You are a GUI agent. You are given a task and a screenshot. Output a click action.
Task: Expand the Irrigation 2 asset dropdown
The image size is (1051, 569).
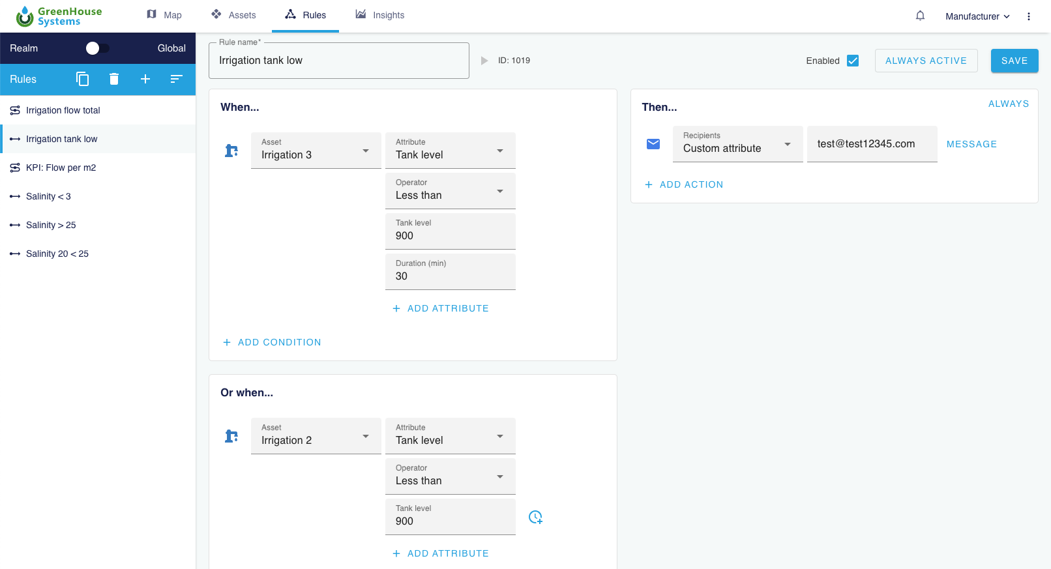coord(316,436)
